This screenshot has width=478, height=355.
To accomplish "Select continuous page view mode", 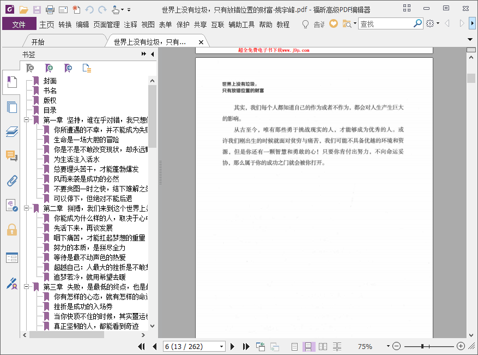I will [308, 346].
